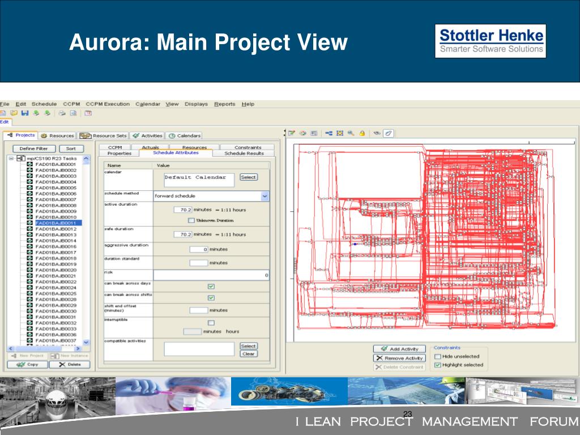Click the project root icon for mp/CS190 R23 Tasks
580x435 pixels.
pyautogui.click(x=21, y=159)
